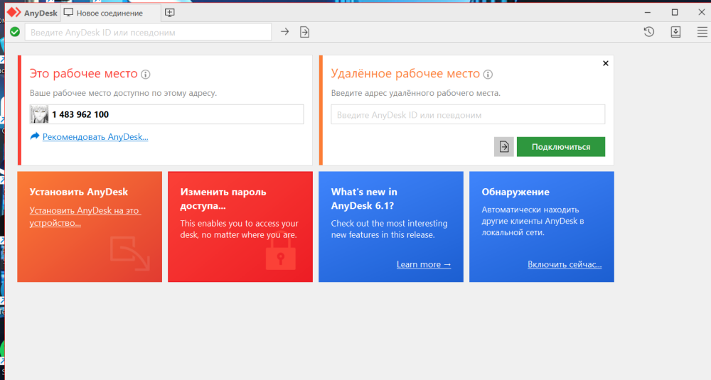Open the Включить сейчас link

(565, 264)
